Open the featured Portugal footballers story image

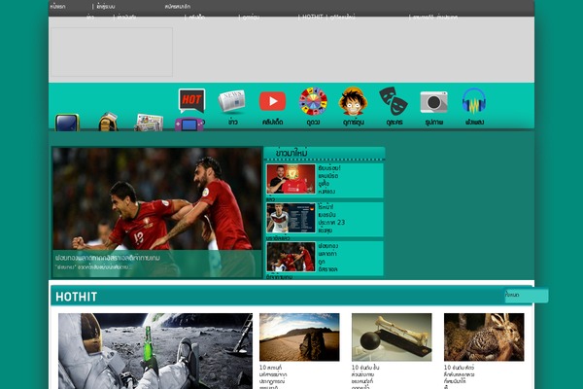point(156,198)
